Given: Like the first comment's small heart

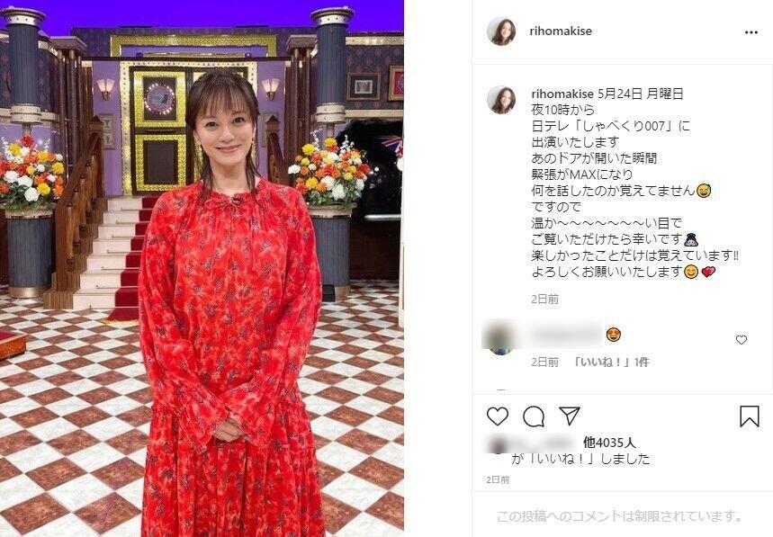Looking at the screenshot, I should coord(741,339).
